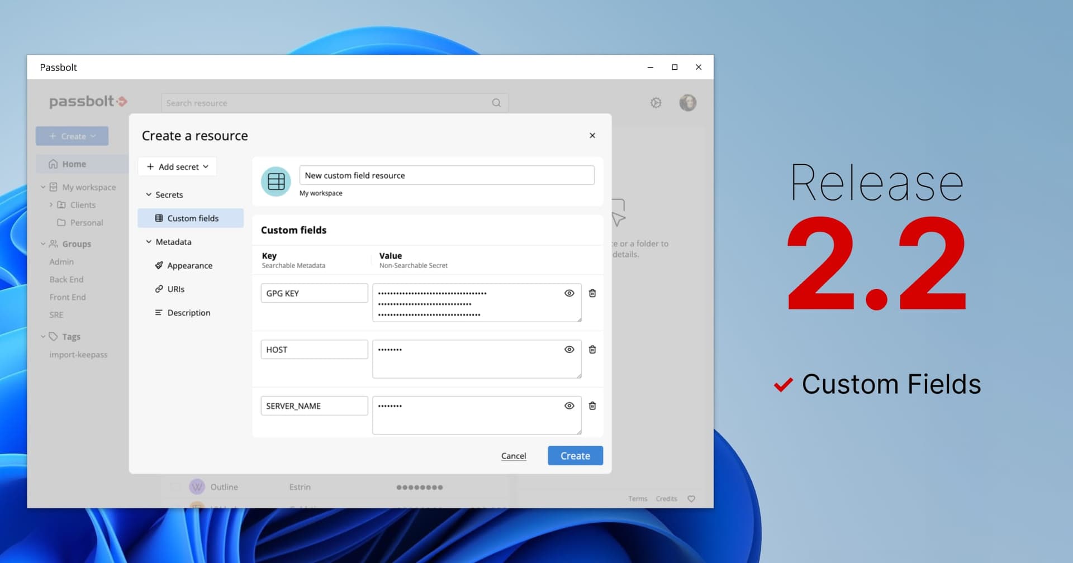Click the Create button to save resource
This screenshot has height=563, width=1073.
tap(575, 455)
